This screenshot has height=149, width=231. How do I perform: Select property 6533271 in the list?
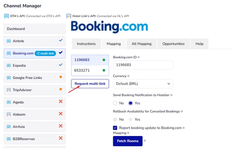90,70
